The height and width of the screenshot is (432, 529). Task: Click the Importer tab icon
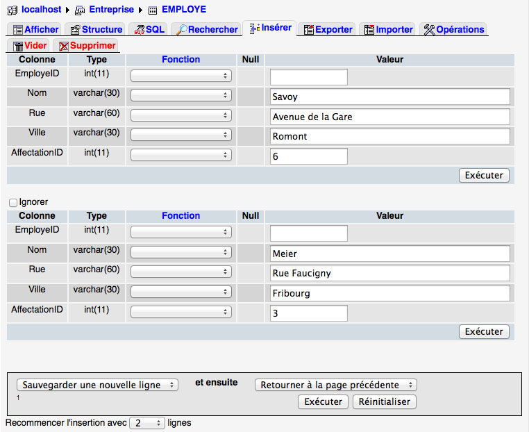369,30
